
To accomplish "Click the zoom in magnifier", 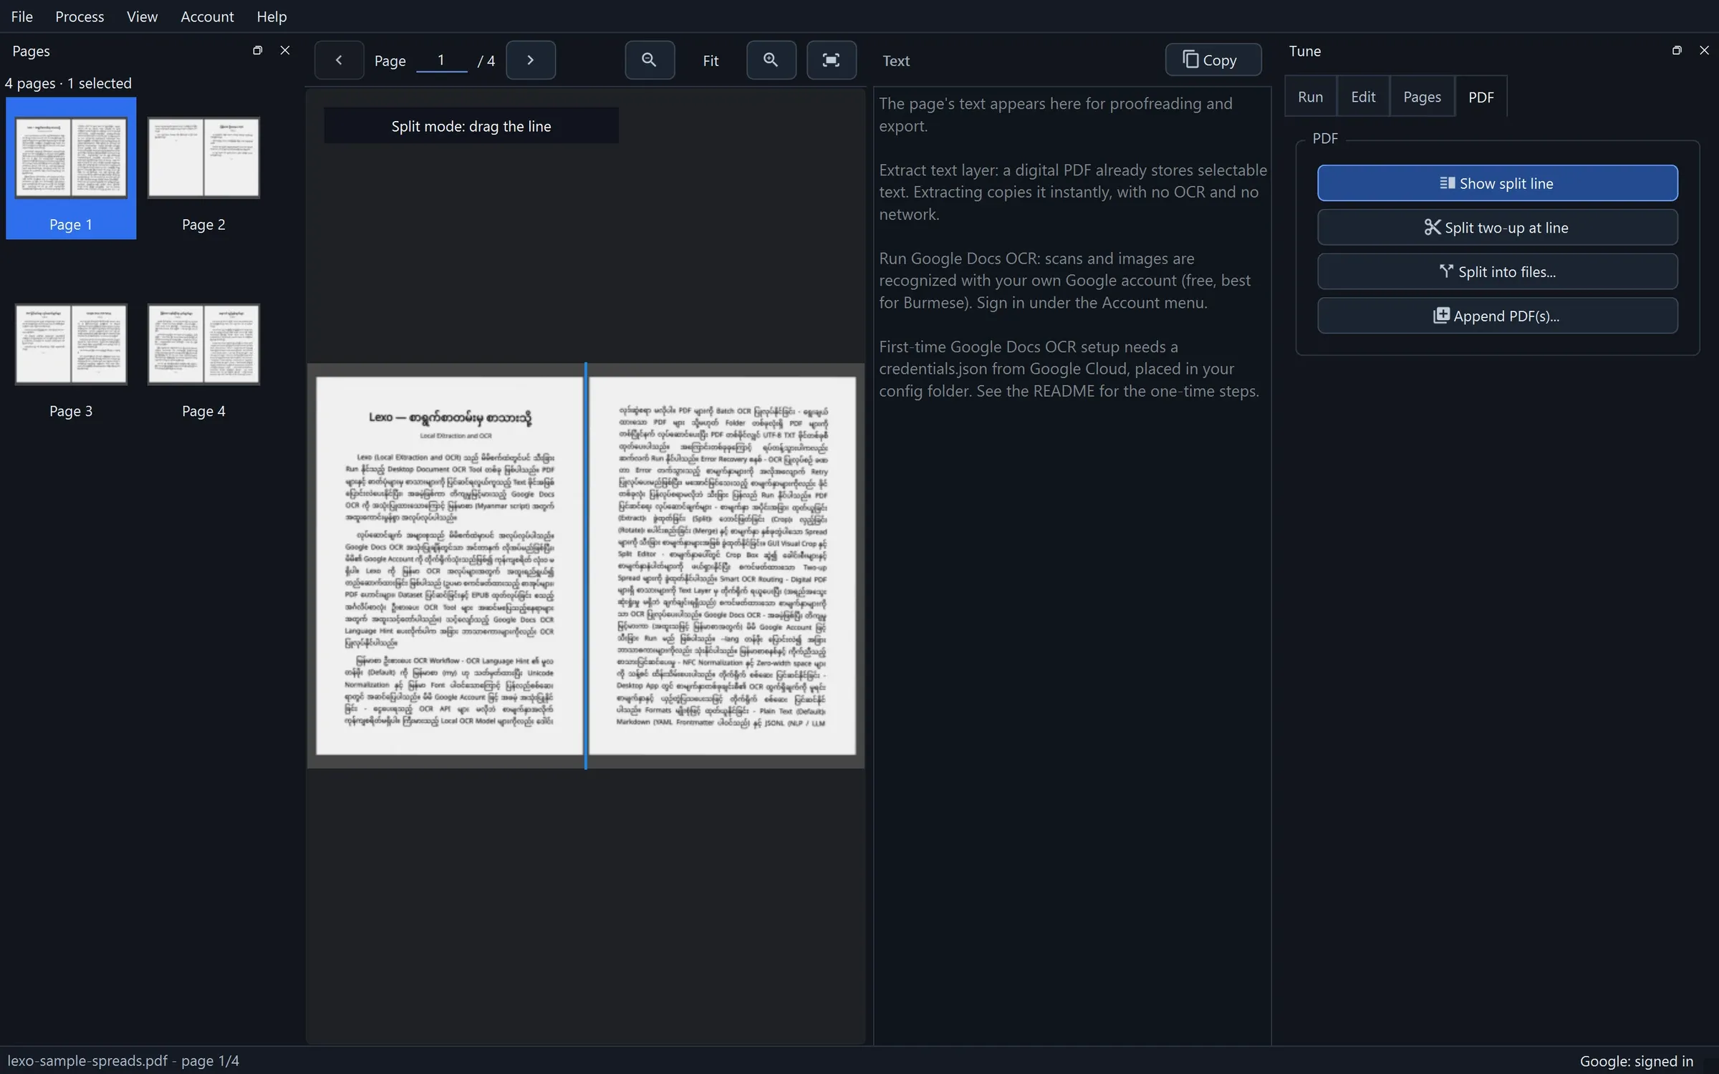I will pos(771,60).
